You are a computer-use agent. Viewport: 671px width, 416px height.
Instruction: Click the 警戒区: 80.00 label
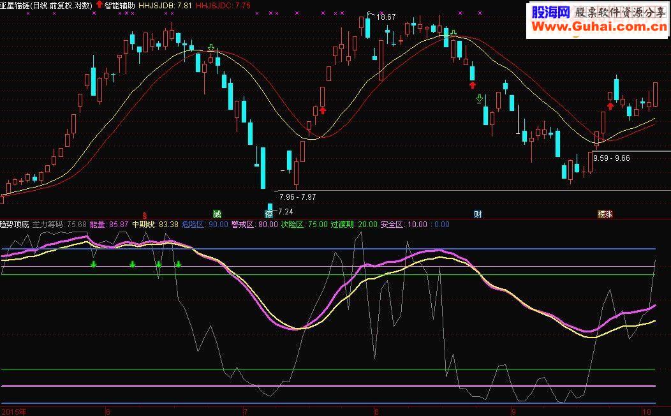pyautogui.click(x=254, y=224)
